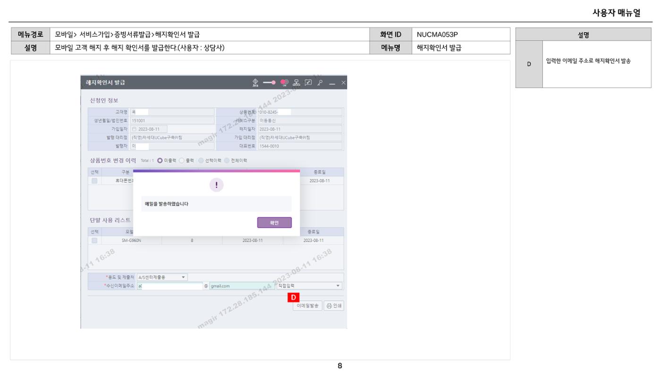661x372 pixels.
Task: Click the 발행자 field
Action: click(172, 146)
